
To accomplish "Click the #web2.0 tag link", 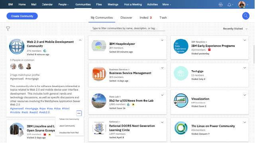I will (x=44, y=112).
